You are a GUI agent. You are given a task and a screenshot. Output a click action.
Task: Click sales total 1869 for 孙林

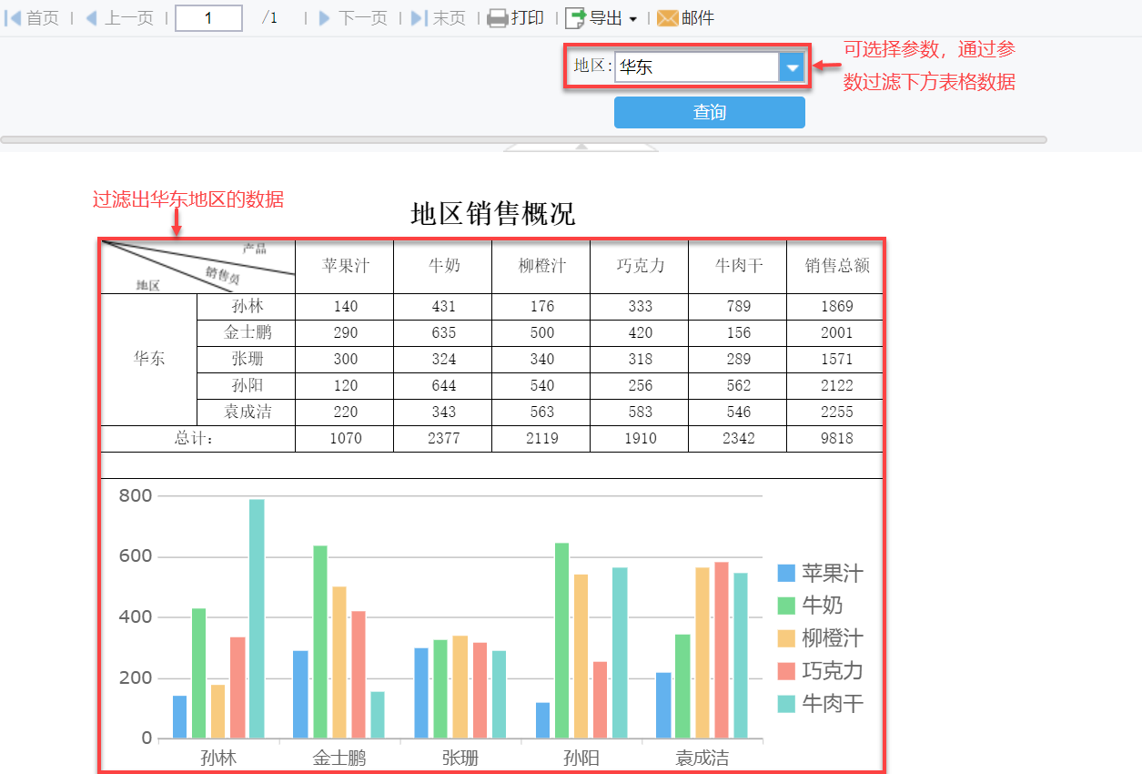(836, 306)
